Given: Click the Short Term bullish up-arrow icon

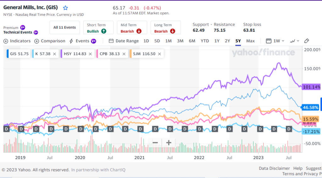Looking at the screenshot, I should coord(104,31).
